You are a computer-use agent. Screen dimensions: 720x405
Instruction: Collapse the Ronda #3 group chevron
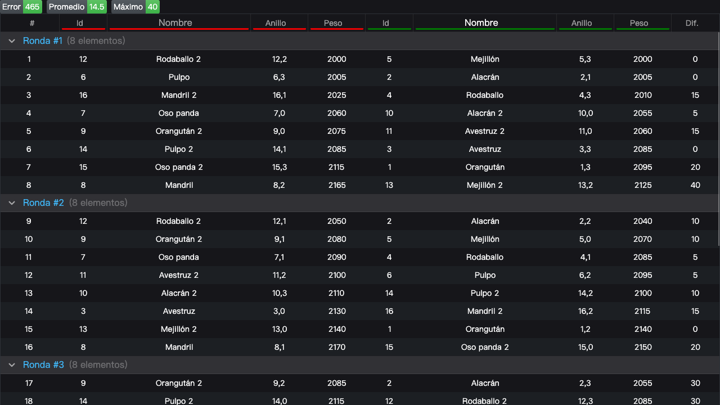point(11,365)
